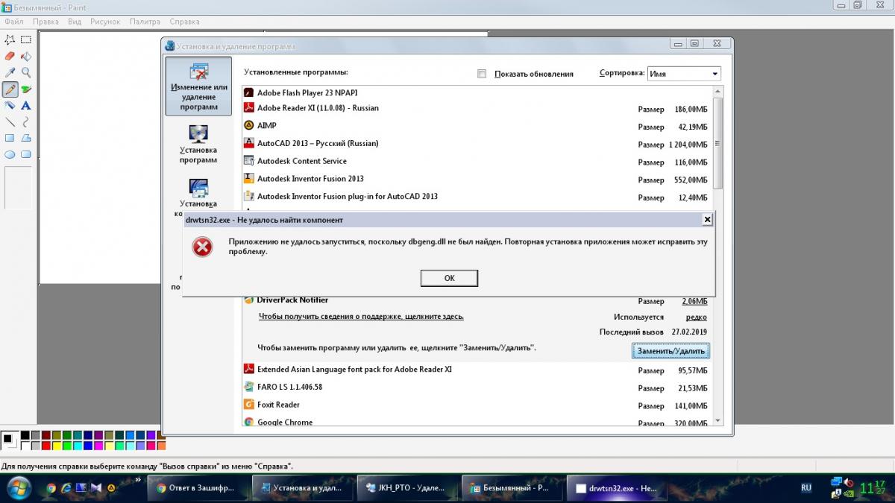Click the 'Заменить/Удалить' button
This screenshot has height=503, width=895.
pos(671,350)
